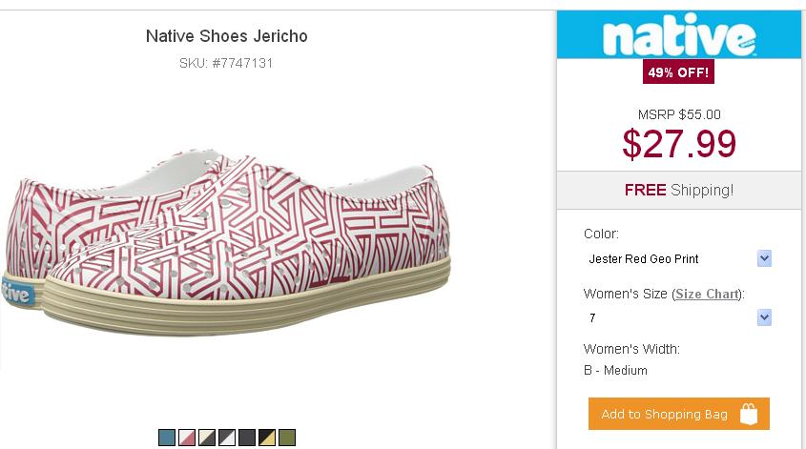Click the shopping bag icon

pyautogui.click(x=749, y=414)
